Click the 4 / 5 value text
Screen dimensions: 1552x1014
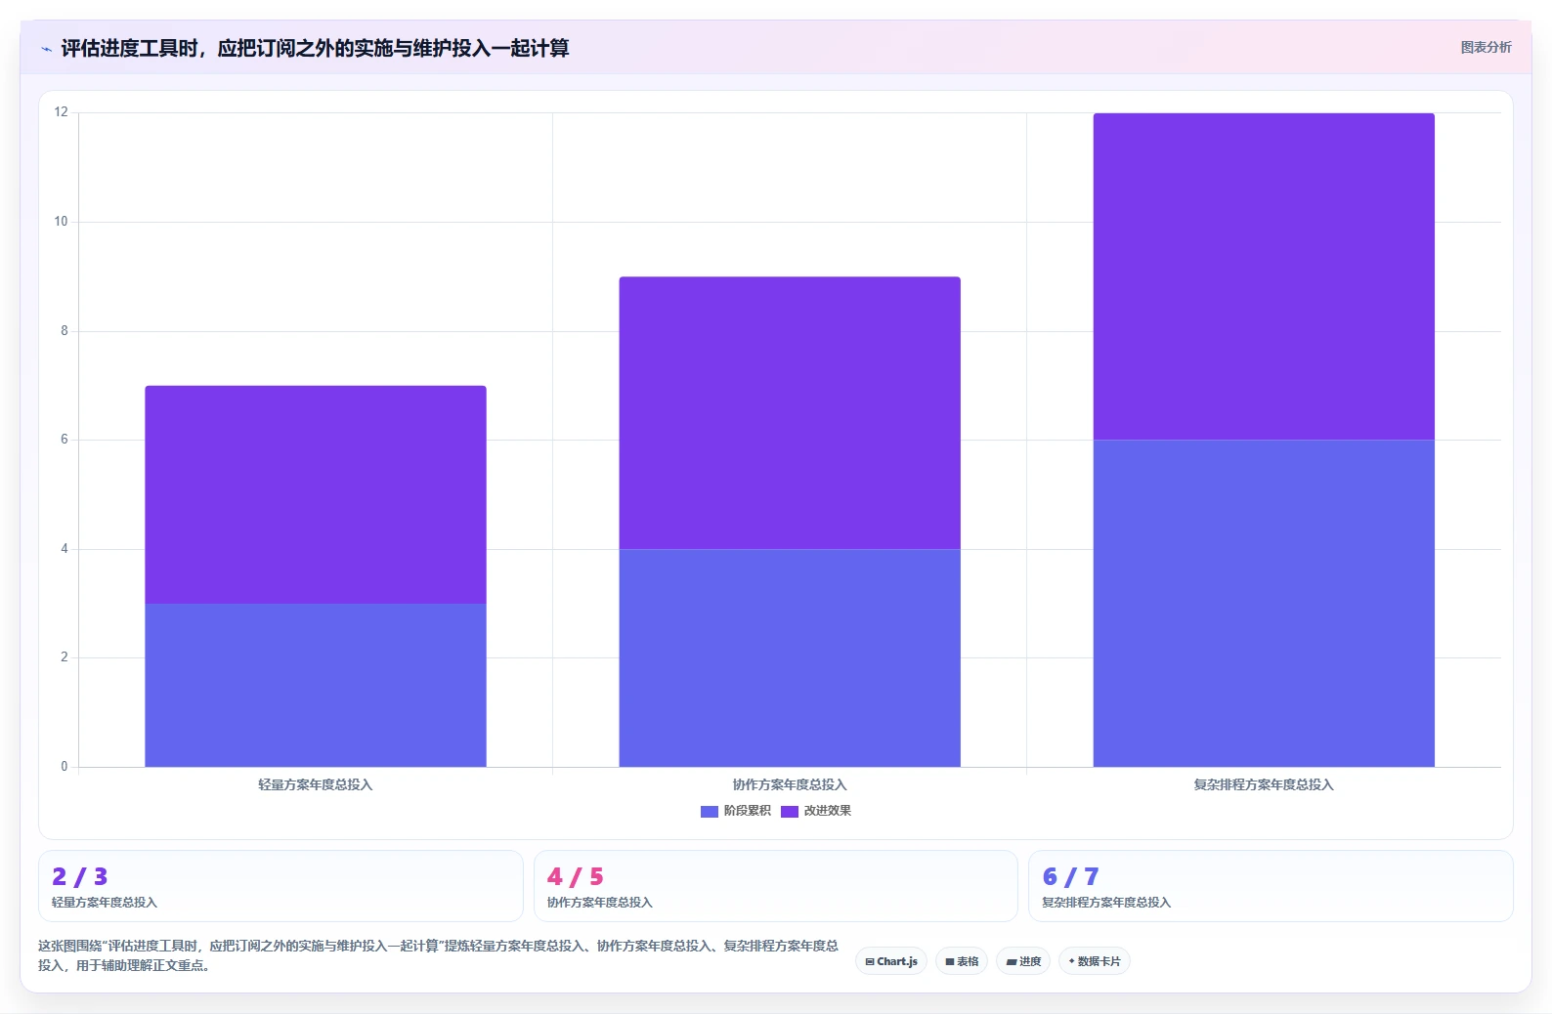coord(576,876)
